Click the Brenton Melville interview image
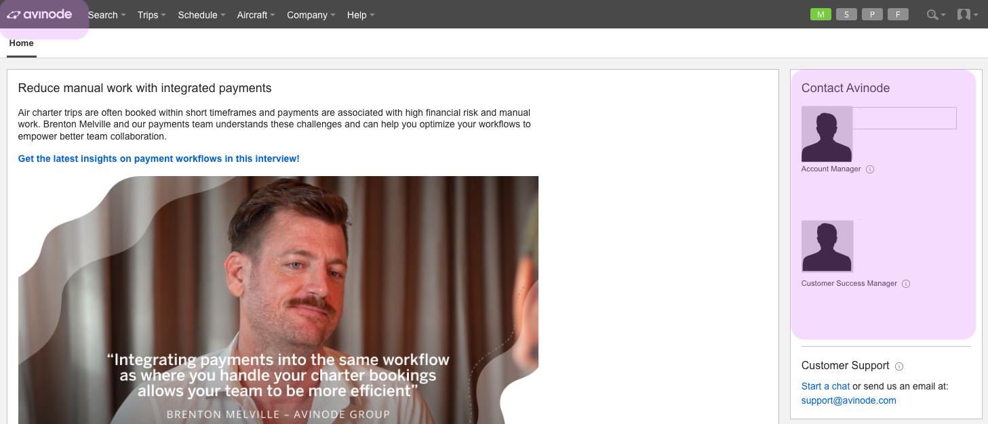This screenshot has width=988, height=424. pyautogui.click(x=278, y=300)
